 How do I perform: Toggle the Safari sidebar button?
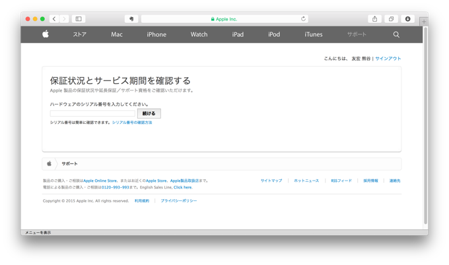click(79, 19)
